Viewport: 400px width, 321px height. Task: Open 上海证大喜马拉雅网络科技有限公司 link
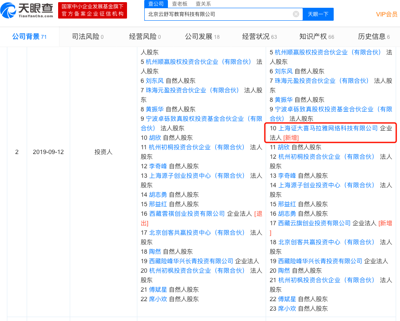point(328,128)
